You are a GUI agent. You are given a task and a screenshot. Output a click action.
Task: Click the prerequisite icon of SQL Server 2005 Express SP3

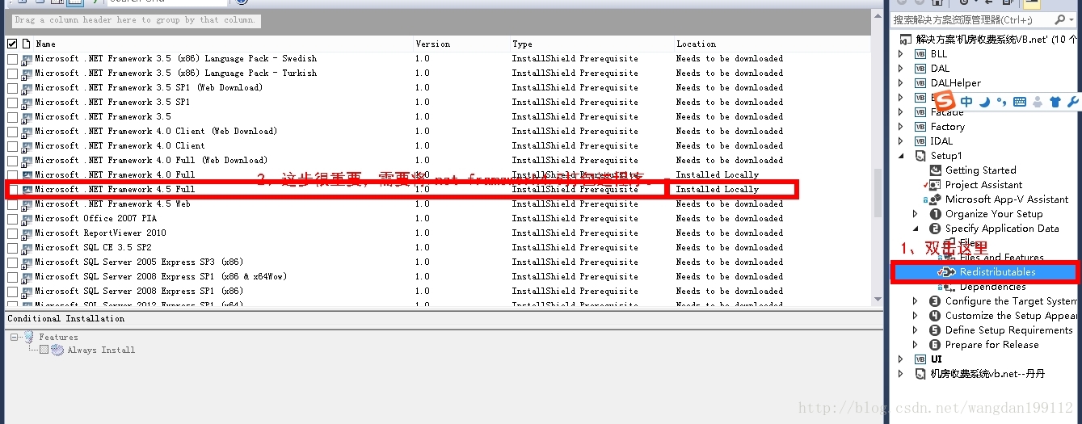(x=27, y=262)
